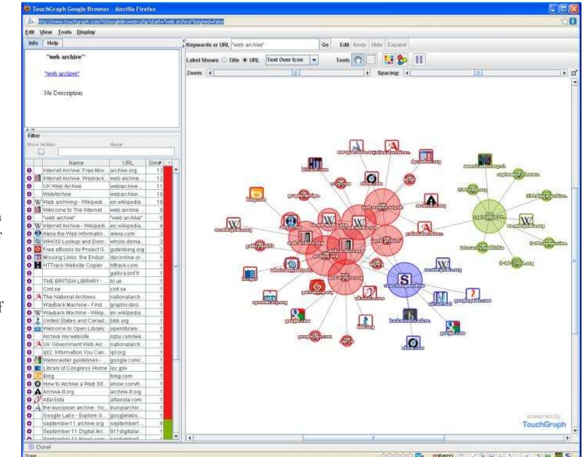Open the View menu

tap(46, 32)
